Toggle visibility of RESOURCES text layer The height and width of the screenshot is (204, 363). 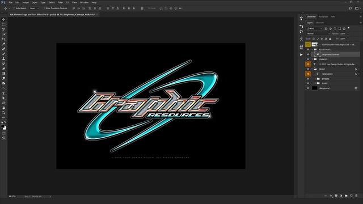(308, 74)
